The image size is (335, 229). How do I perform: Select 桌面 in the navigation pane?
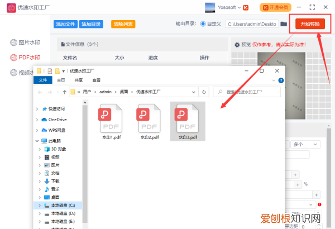(x=55, y=197)
